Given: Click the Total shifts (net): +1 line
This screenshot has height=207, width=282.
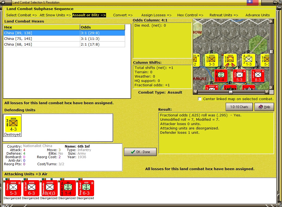Looking at the screenshot, I should 154,68.
